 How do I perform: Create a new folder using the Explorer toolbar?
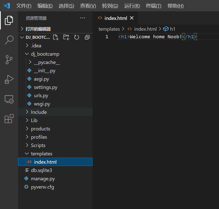(66, 37)
